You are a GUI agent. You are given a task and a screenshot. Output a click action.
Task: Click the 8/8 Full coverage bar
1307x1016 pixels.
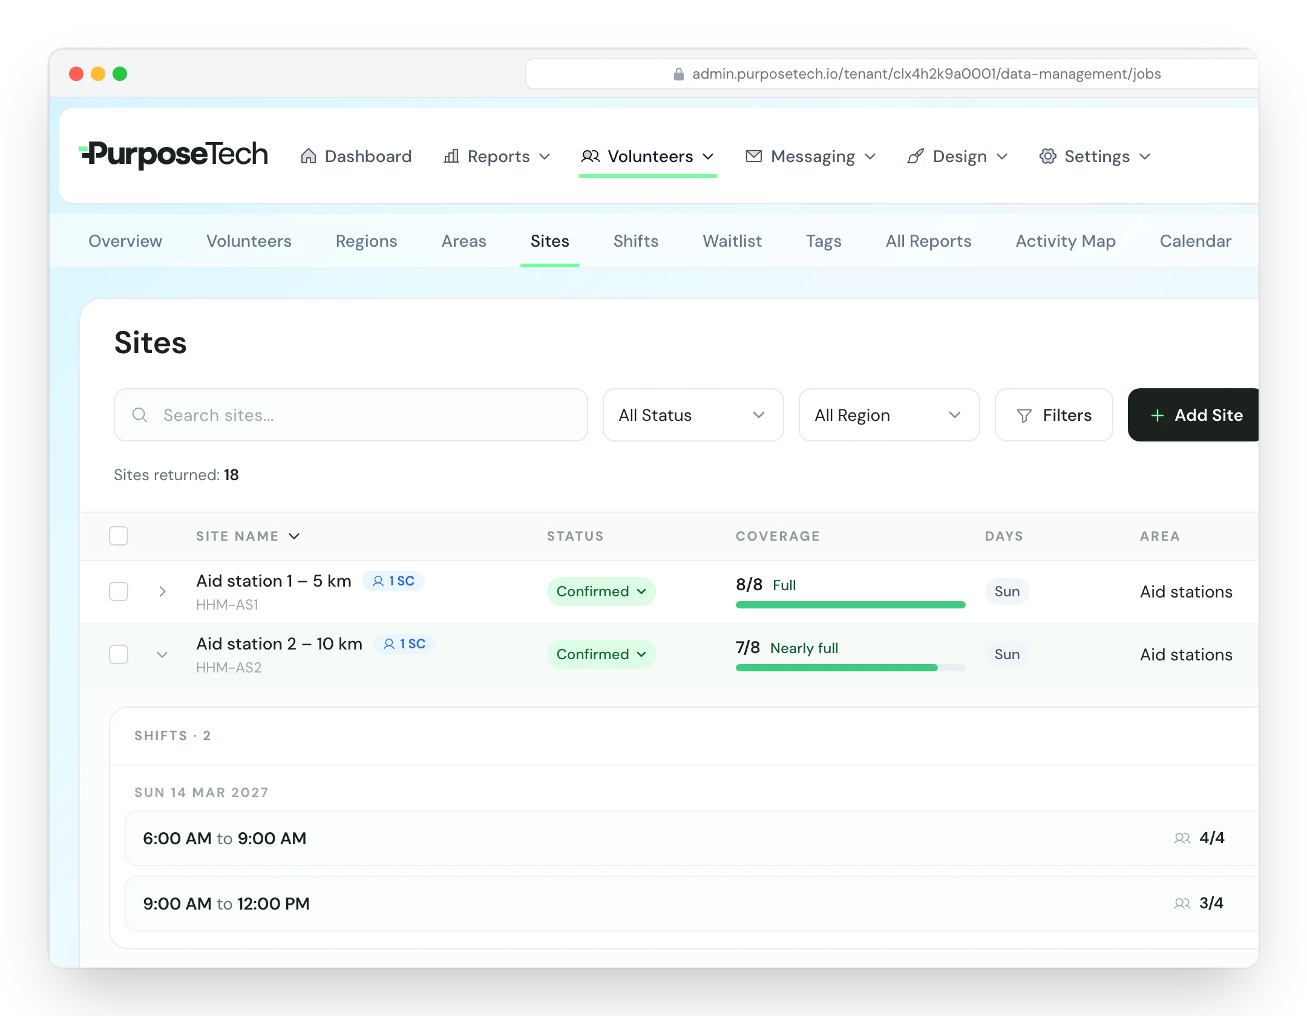pos(850,605)
